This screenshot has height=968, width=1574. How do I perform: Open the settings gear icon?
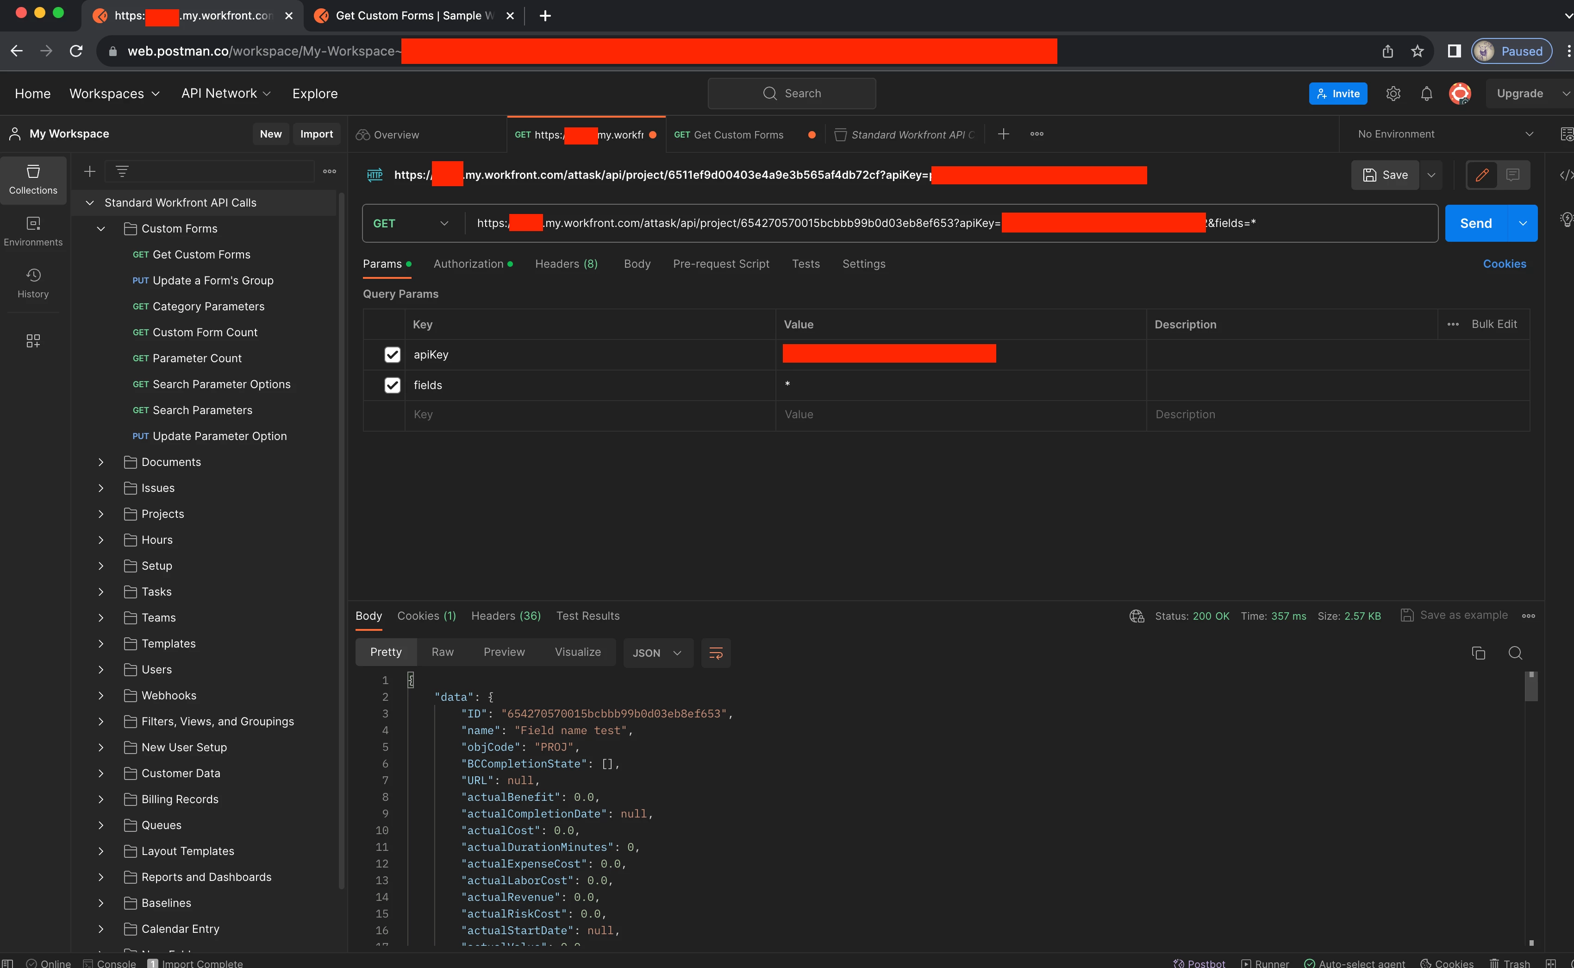[1393, 94]
